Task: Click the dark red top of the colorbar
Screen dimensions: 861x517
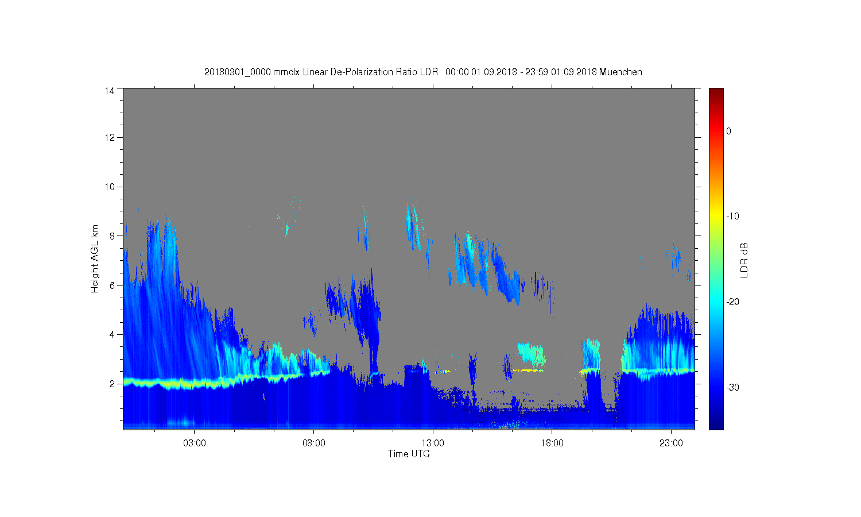Action: pyautogui.click(x=716, y=92)
